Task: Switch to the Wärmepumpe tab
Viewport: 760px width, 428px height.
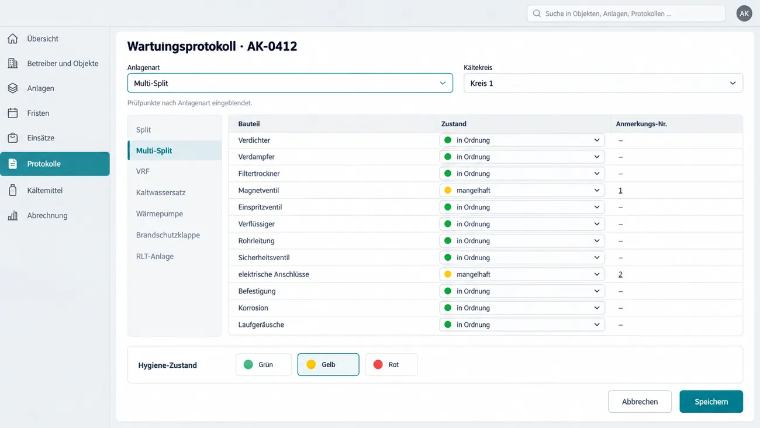Action: point(175,213)
